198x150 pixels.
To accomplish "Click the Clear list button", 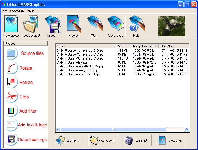I will pyautogui.click(x=137, y=140).
